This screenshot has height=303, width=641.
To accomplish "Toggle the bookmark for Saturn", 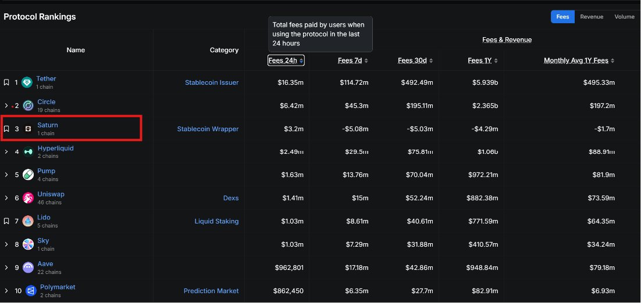I will (6, 129).
